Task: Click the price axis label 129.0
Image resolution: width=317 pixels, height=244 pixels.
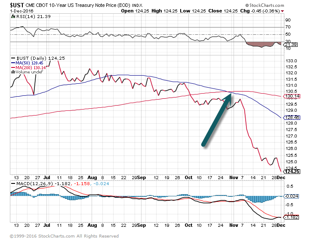Action: [291, 110]
